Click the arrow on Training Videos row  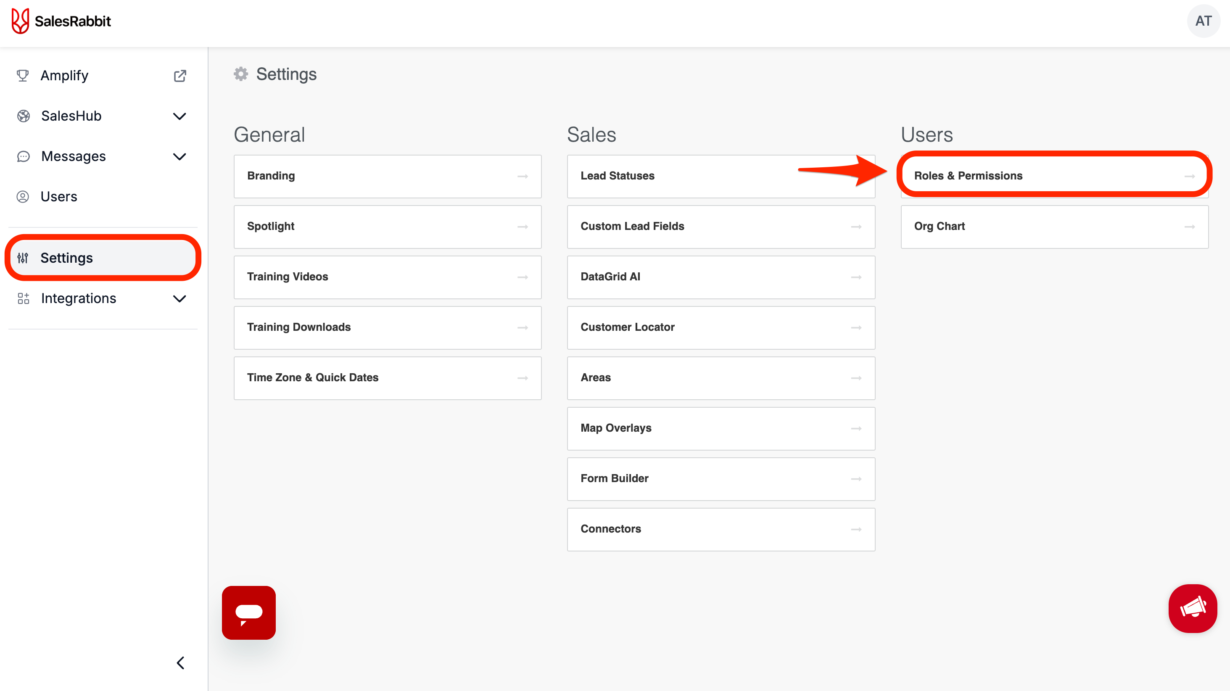pyautogui.click(x=523, y=277)
